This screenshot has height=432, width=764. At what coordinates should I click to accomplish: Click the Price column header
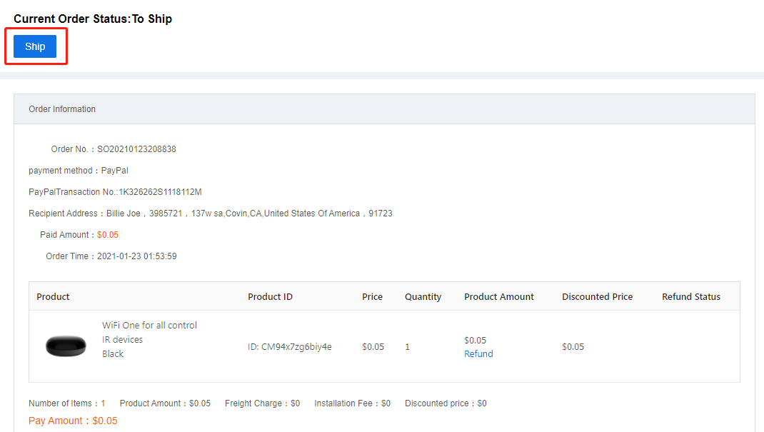pos(372,296)
